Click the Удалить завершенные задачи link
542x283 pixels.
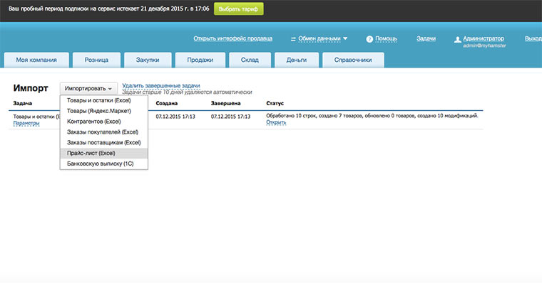coord(161,85)
